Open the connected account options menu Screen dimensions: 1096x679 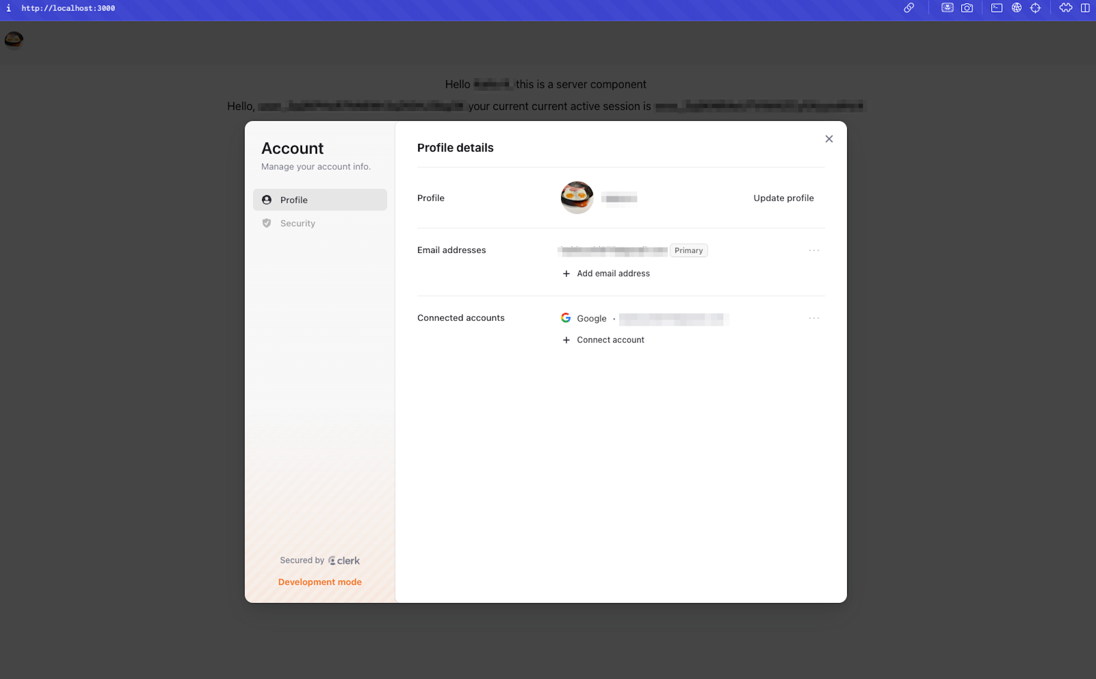(x=814, y=318)
